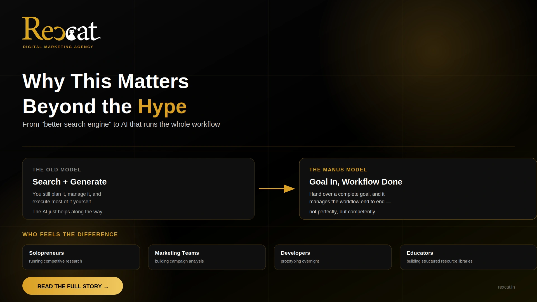The width and height of the screenshot is (537, 302).
Task: Click the READ THE FULL STORY button
Action: (73, 286)
